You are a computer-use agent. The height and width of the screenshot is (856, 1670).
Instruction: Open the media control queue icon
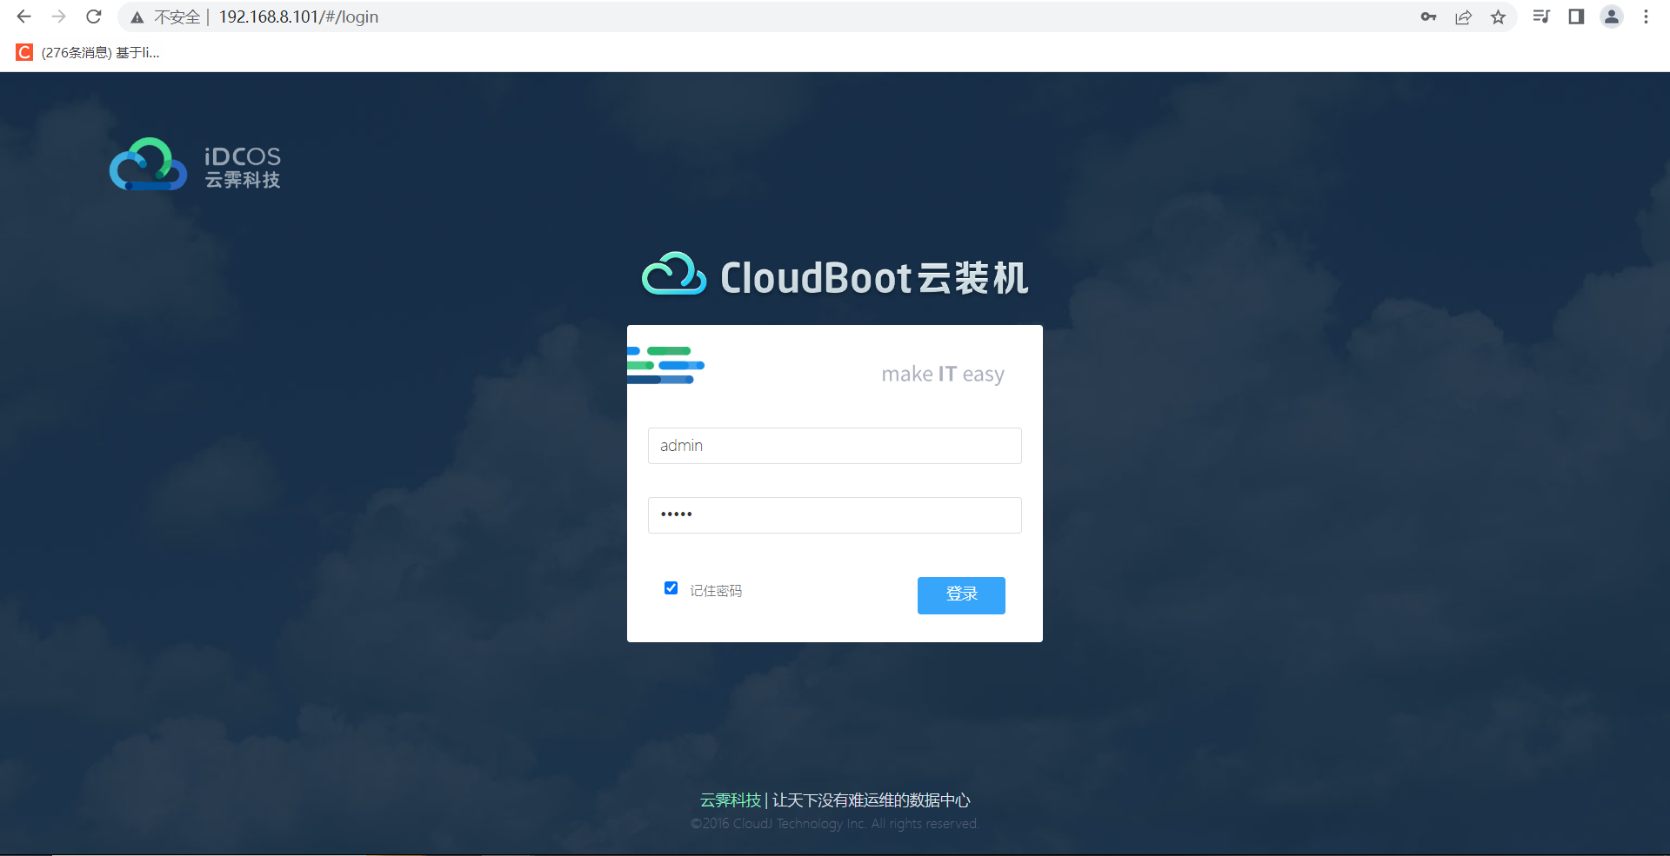click(x=1541, y=17)
